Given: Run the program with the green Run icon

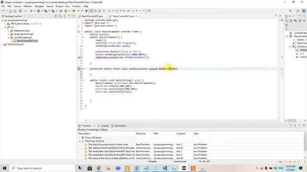Looking at the screenshot, I should (38, 11).
